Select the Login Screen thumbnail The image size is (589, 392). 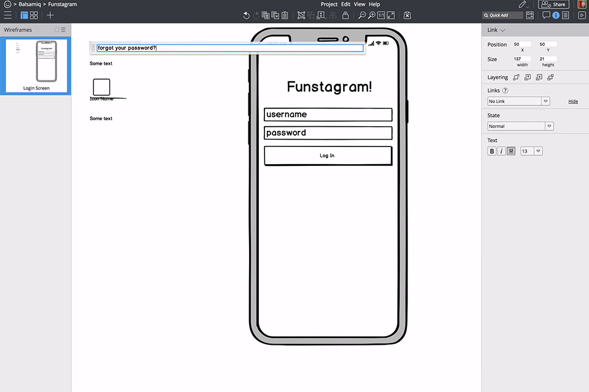36,66
